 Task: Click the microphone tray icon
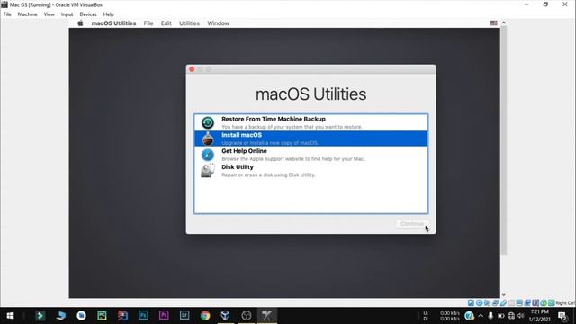[490, 316]
